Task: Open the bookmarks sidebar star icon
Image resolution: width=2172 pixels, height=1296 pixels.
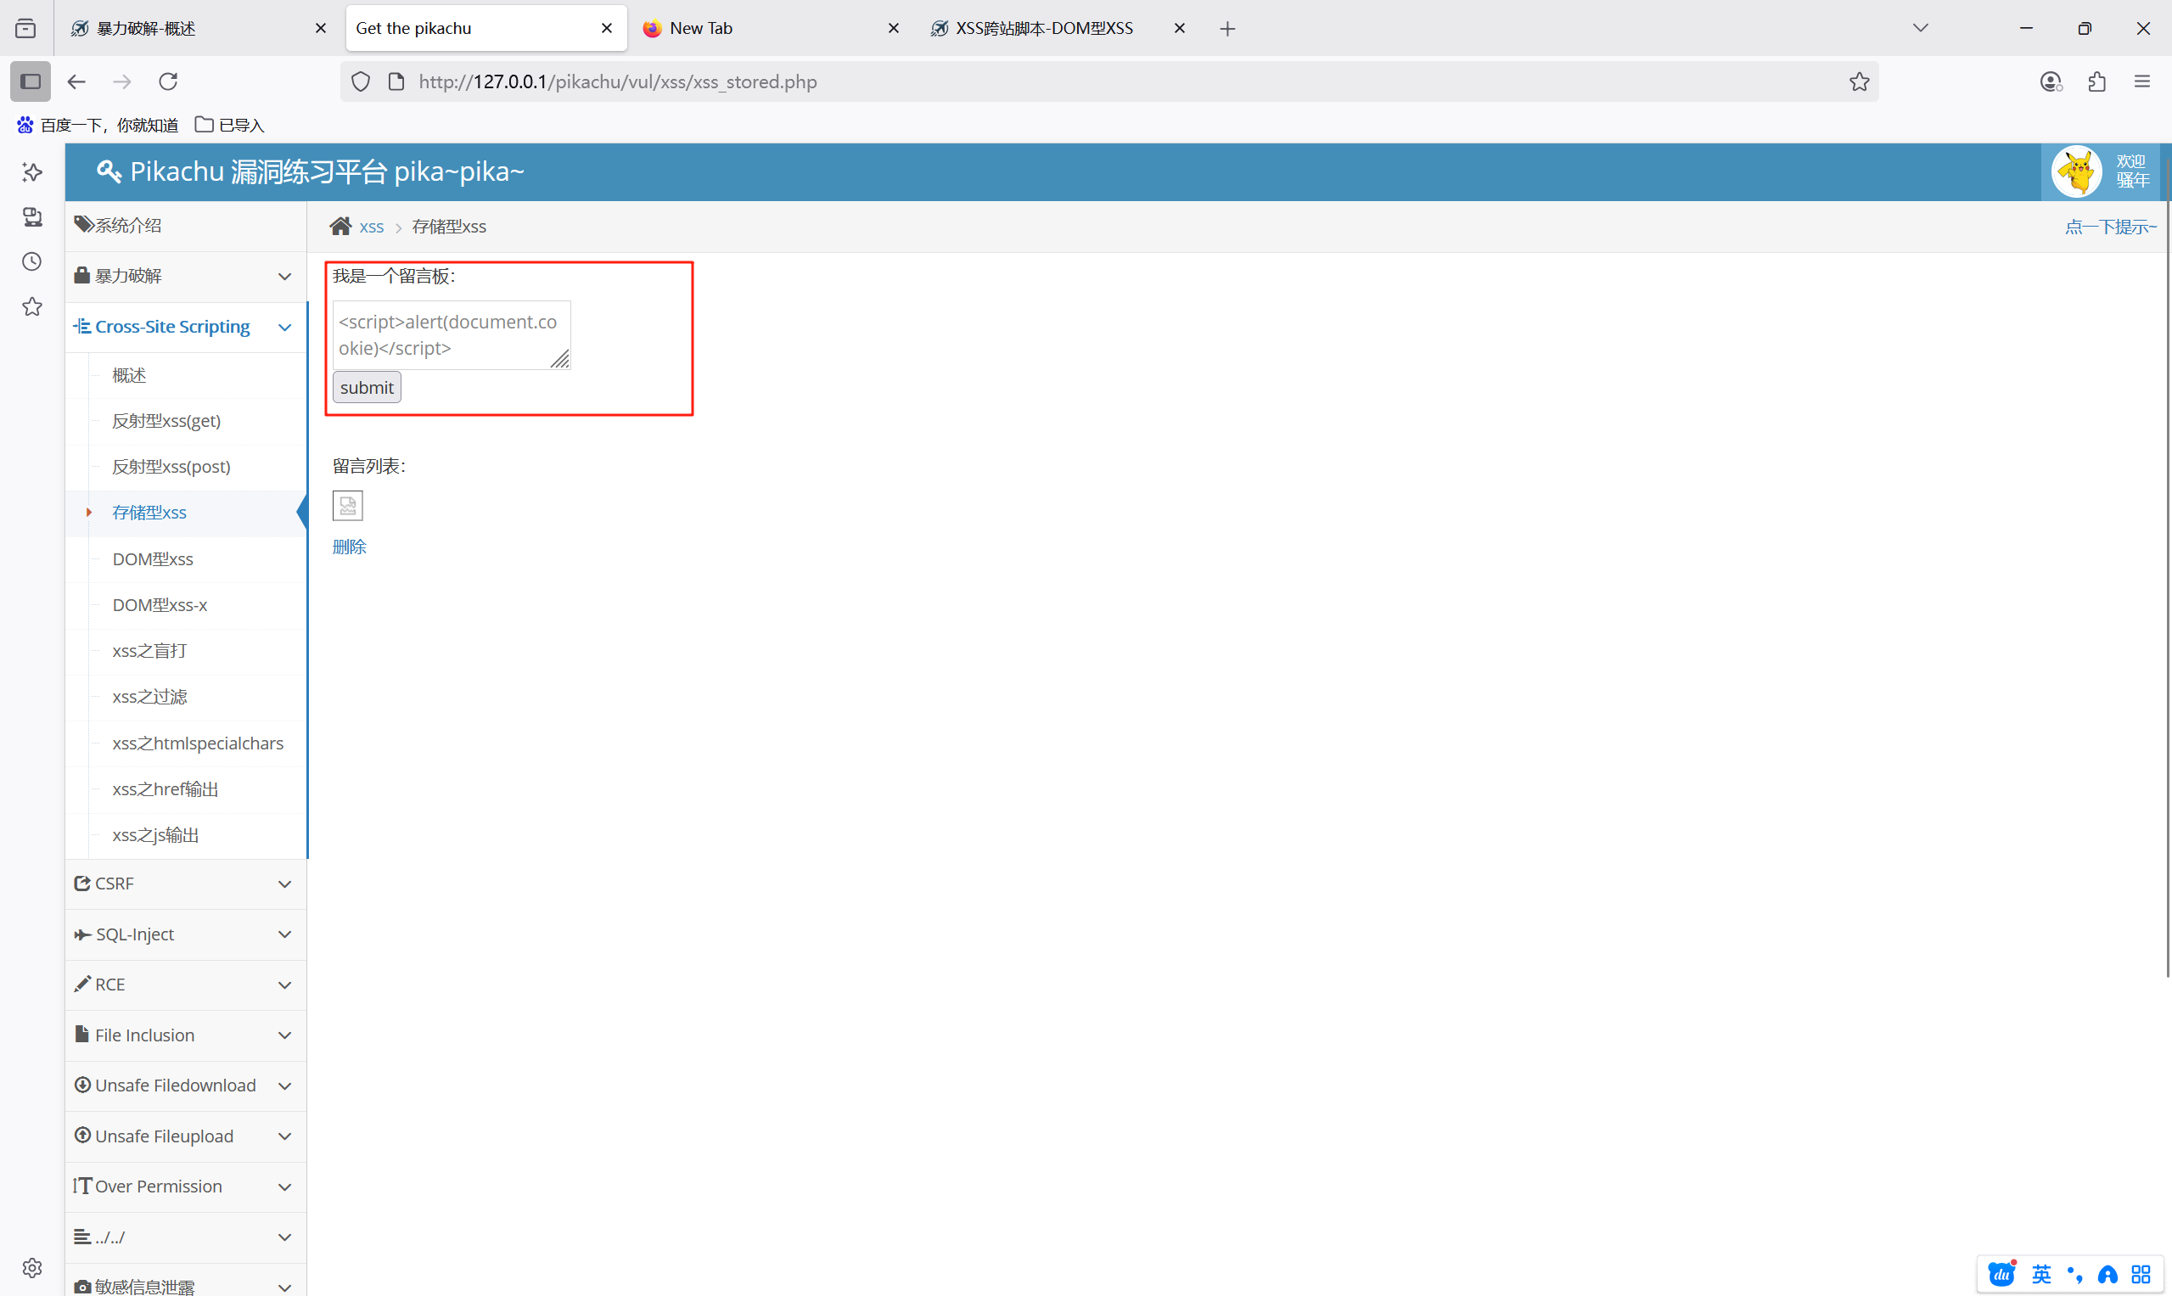Action: tap(32, 306)
